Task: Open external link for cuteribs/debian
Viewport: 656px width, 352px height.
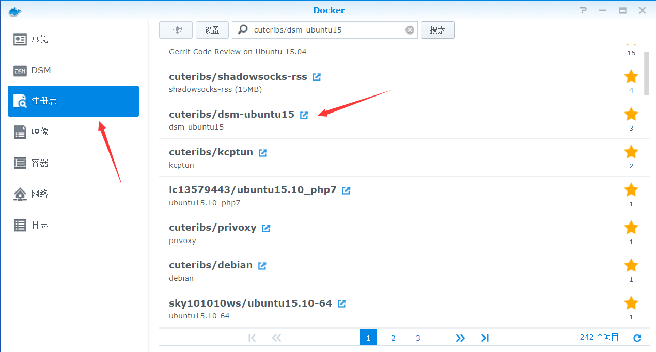Action: point(262,266)
